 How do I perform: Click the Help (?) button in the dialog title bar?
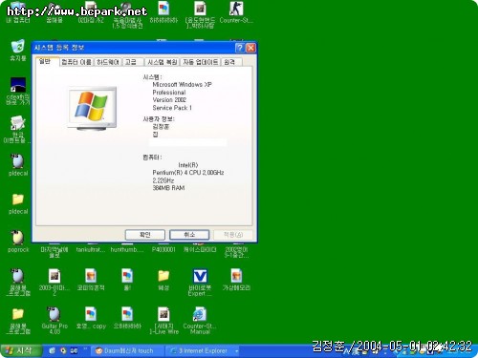click(240, 48)
